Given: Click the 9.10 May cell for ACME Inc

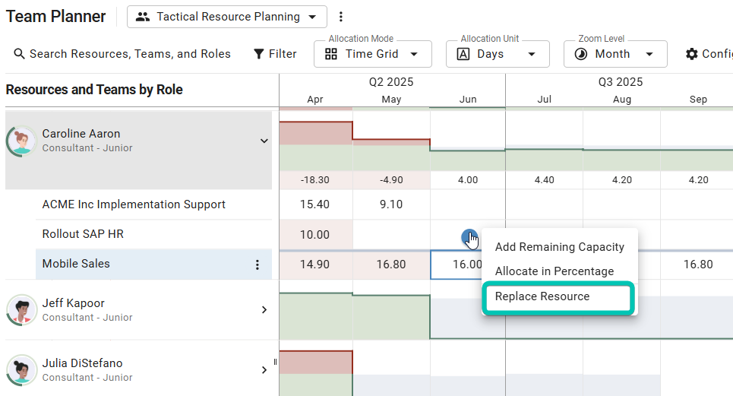Looking at the screenshot, I should [391, 204].
